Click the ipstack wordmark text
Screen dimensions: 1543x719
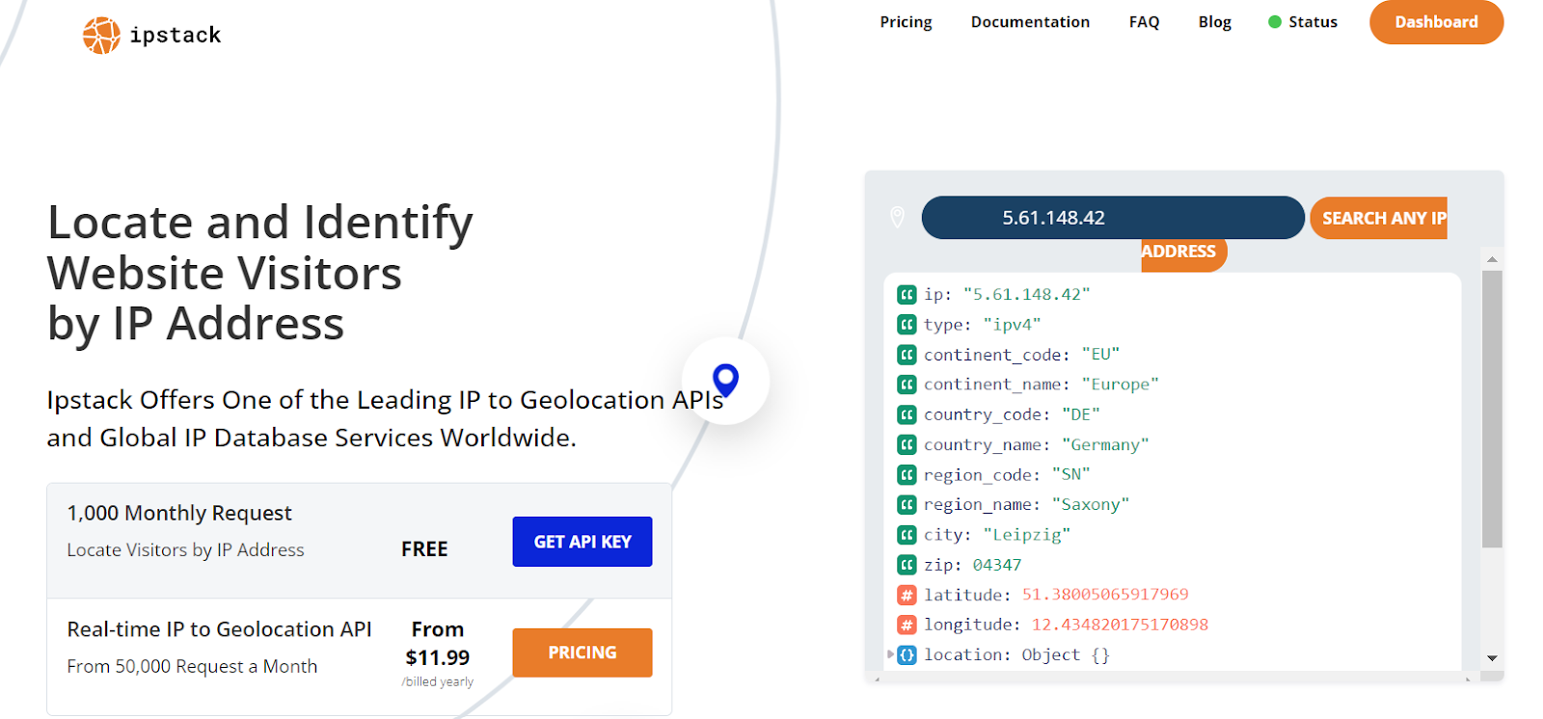click(x=176, y=36)
